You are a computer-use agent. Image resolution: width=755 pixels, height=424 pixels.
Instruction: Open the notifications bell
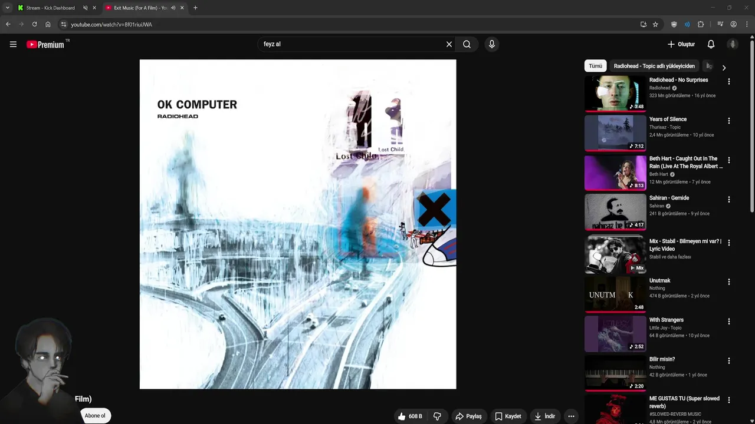click(x=711, y=44)
